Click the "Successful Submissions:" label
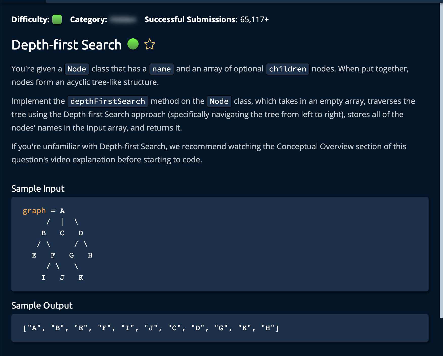This screenshot has width=443, height=356. (191, 19)
